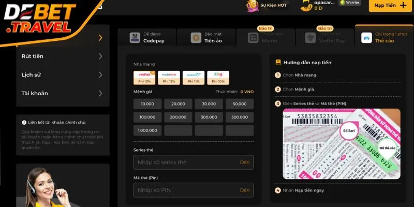
Task: Expand the Lịch sử section arrow
Action: 100,75
